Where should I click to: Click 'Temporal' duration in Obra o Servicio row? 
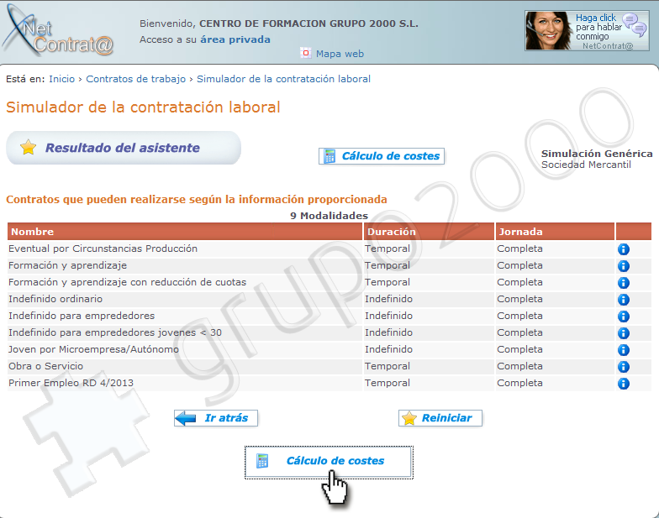coord(387,366)
